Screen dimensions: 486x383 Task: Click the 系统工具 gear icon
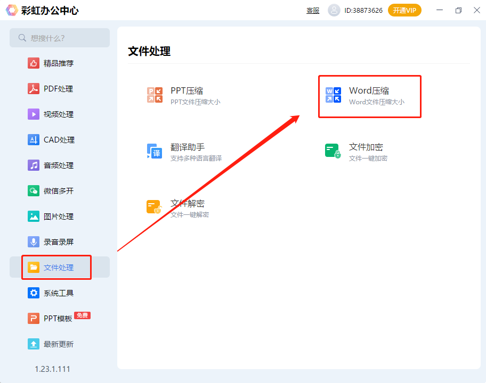coord(34,293)
